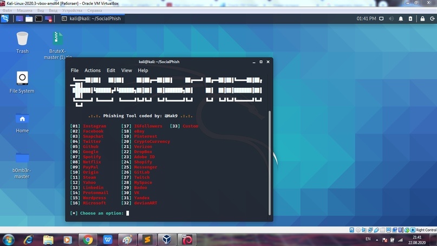Click the Right Control host key label
This screenshot has width=437, height=246.
426,230
